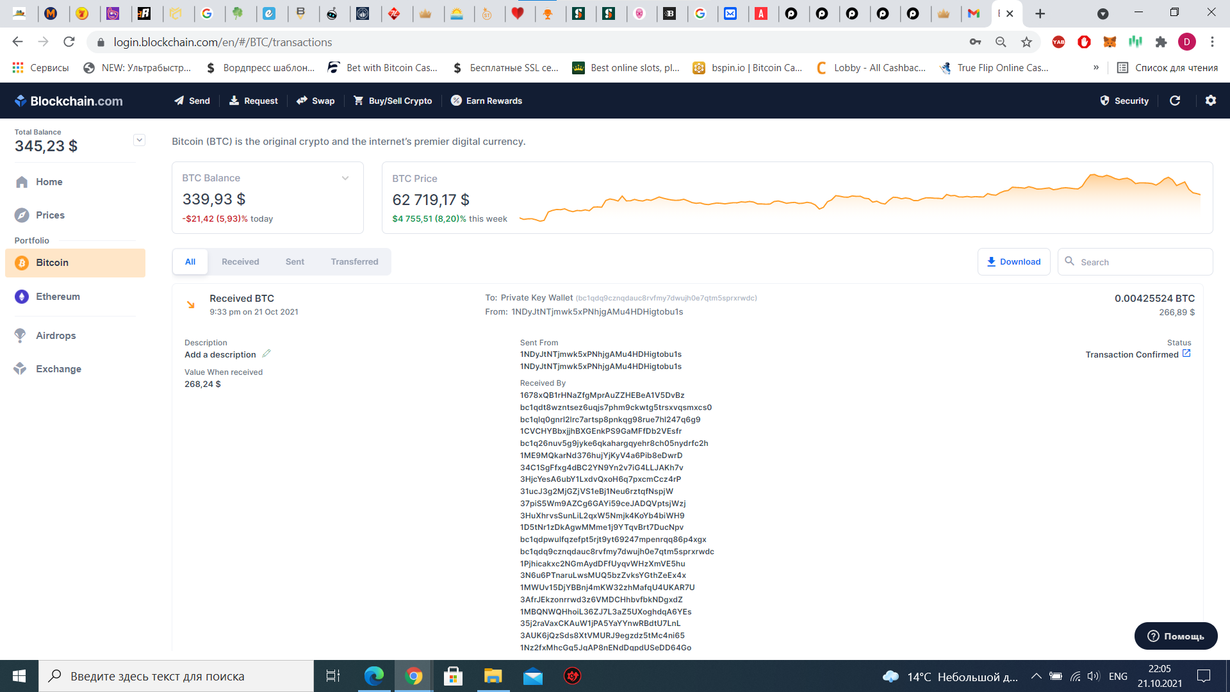Open Mail app from taskbar
Viewport: 1230px width, 692px height.
pyautogui.click(x=532, y=676)
